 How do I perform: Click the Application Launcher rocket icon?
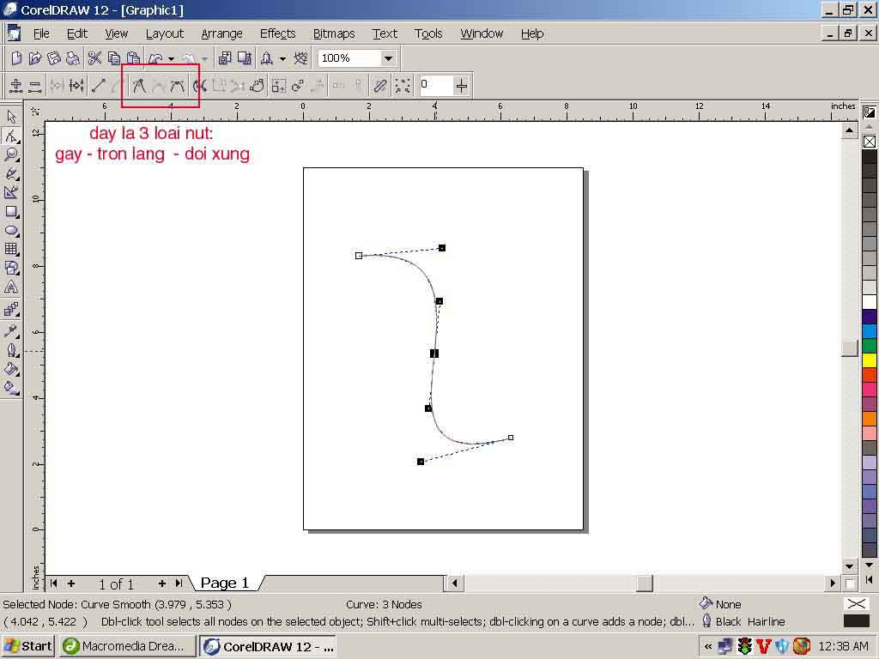tap(267, 58)
